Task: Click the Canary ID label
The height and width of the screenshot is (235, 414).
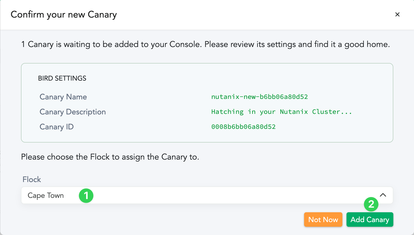Action: (57, 127)
